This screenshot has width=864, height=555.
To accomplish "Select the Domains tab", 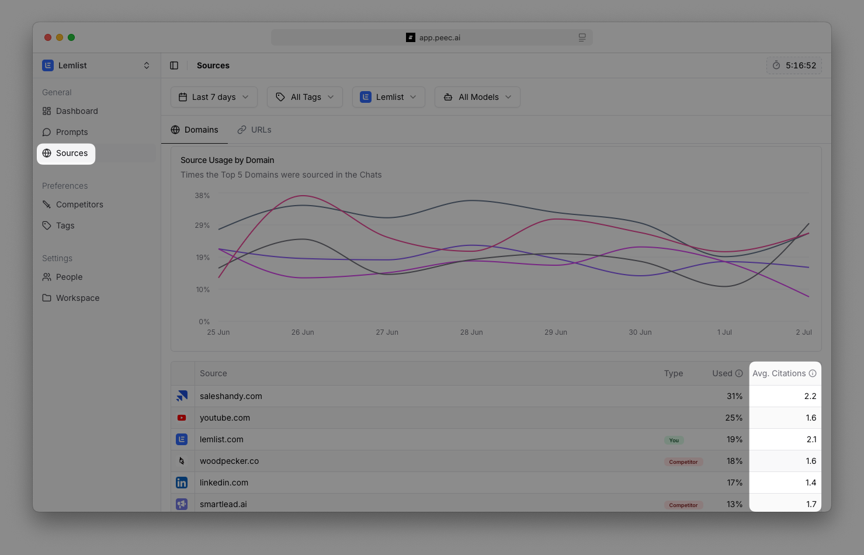I will (x=195, y=129).
